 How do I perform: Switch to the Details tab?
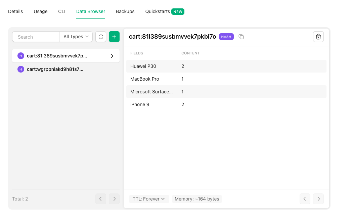[x=15, y=11]
